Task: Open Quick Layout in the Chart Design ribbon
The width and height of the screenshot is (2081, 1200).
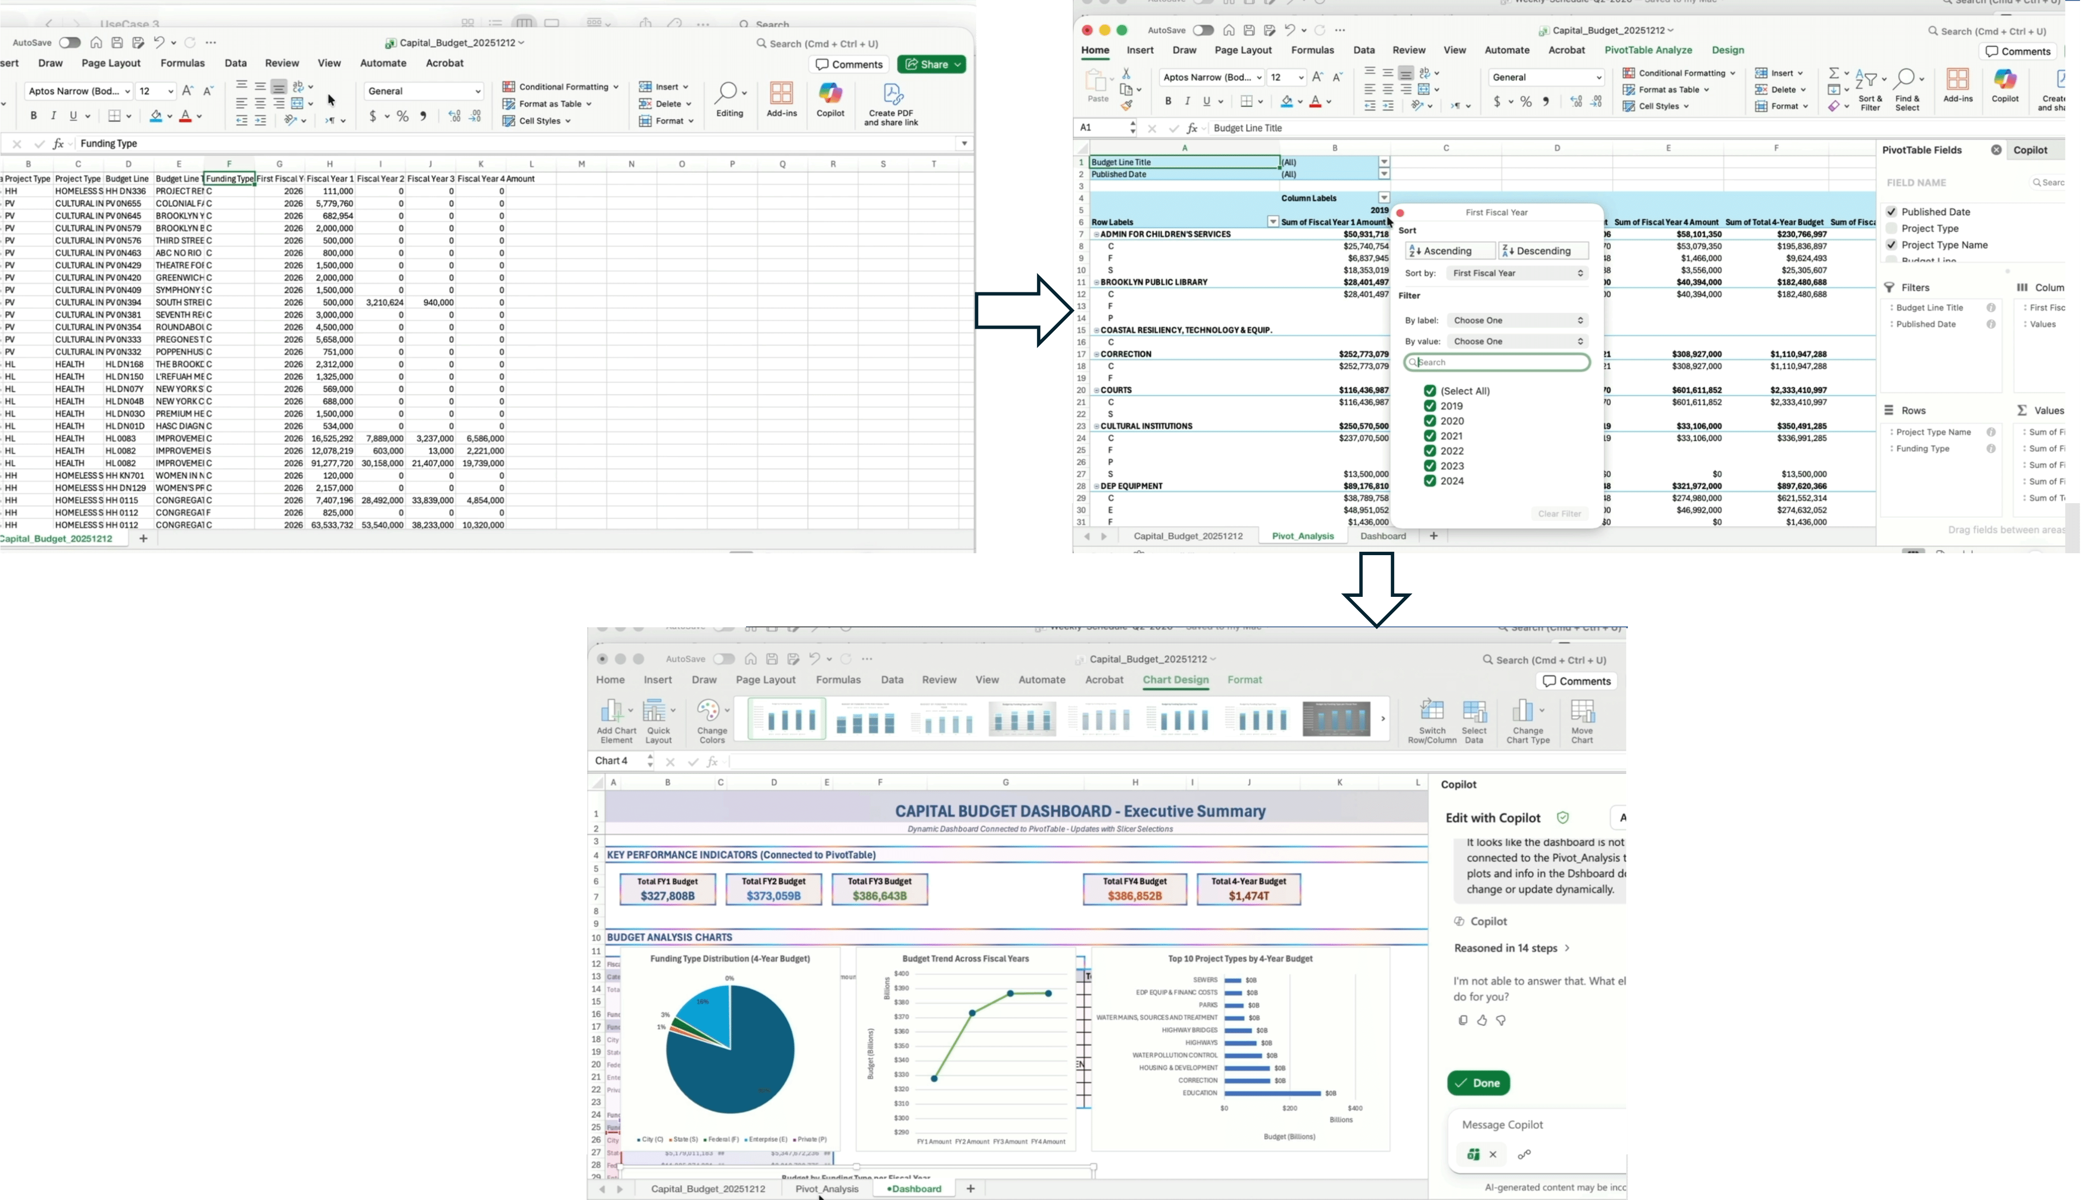Action: pos(658,721)
